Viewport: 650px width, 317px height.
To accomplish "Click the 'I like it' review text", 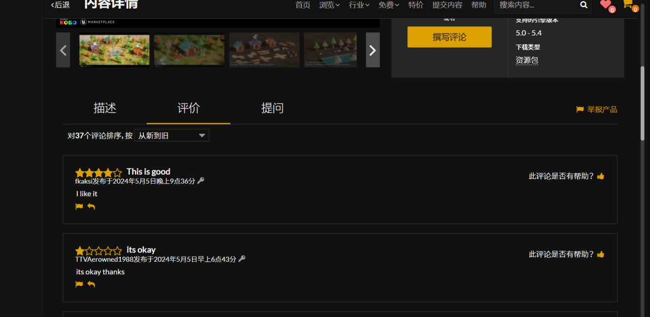I will [x=87, y=194].
